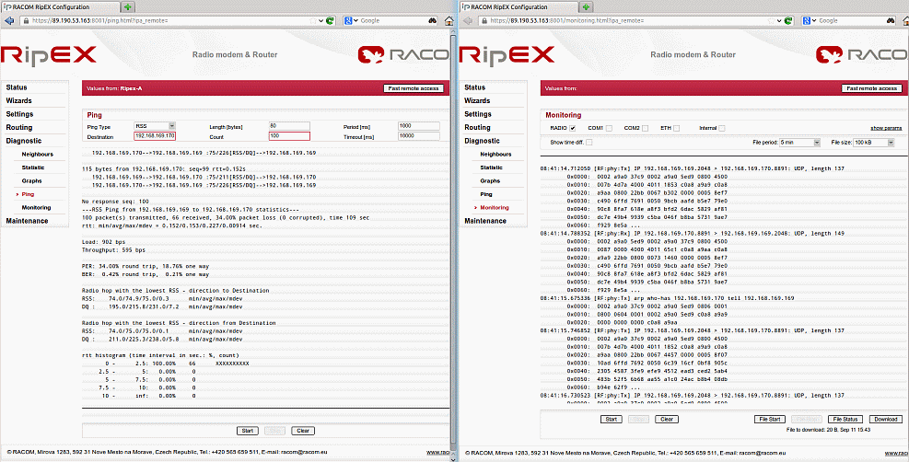Image resolution: width=909 pixels, height=462 pixels.
Task: Click the RACOM logo in the Monitoring window
Action: click(862, 54)
